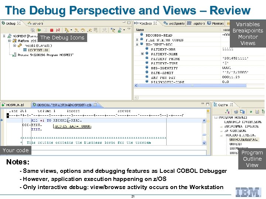Image resolution: width=266 pixels, height=199 pixels.
Task: Minimize the Debug view panel
Action: click(x=124, y=22)
